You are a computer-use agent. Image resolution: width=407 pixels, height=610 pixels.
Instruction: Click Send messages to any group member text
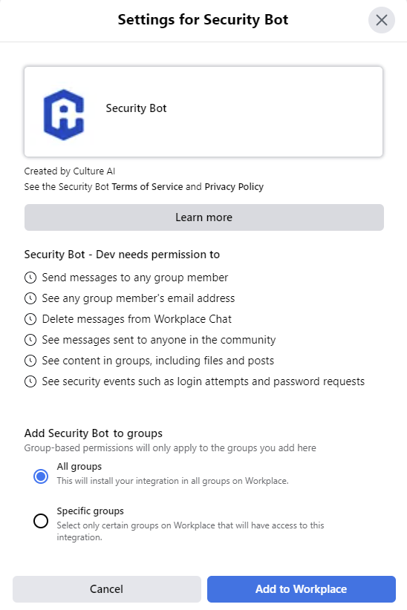coord(134,278)
